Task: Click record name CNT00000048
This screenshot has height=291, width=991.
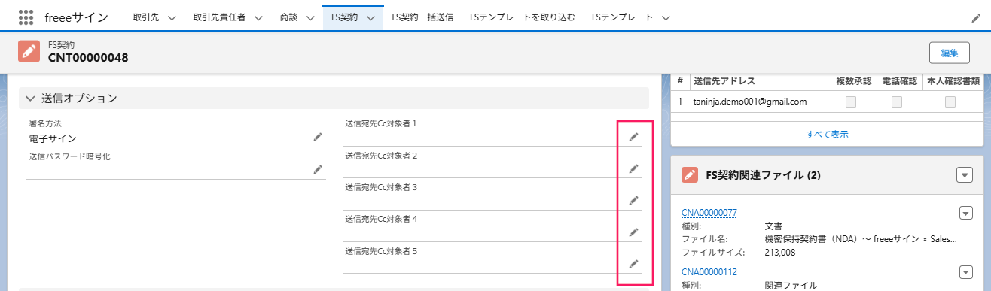Action: [x=88, y=58]
